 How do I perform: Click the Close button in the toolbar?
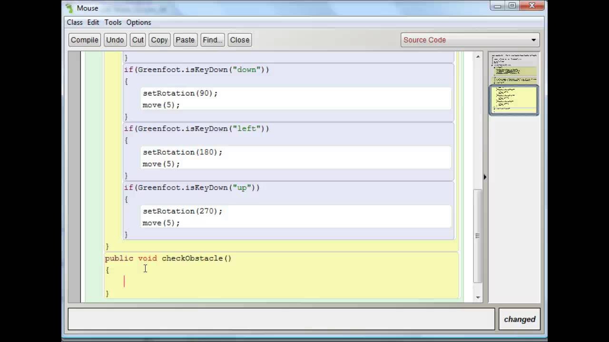(x=240, y=40)
